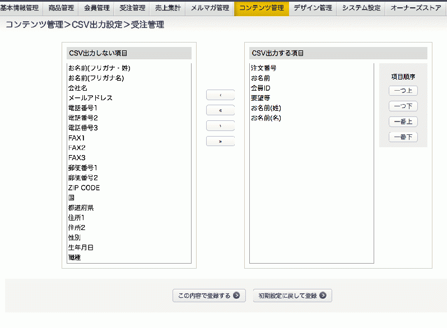Viewport: 447px width, 328px height.
Task: Select 会員ID in output list
Action: pyautogui.click(x=311, y=88)
